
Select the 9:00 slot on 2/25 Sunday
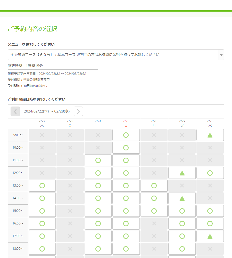point(126,135)
